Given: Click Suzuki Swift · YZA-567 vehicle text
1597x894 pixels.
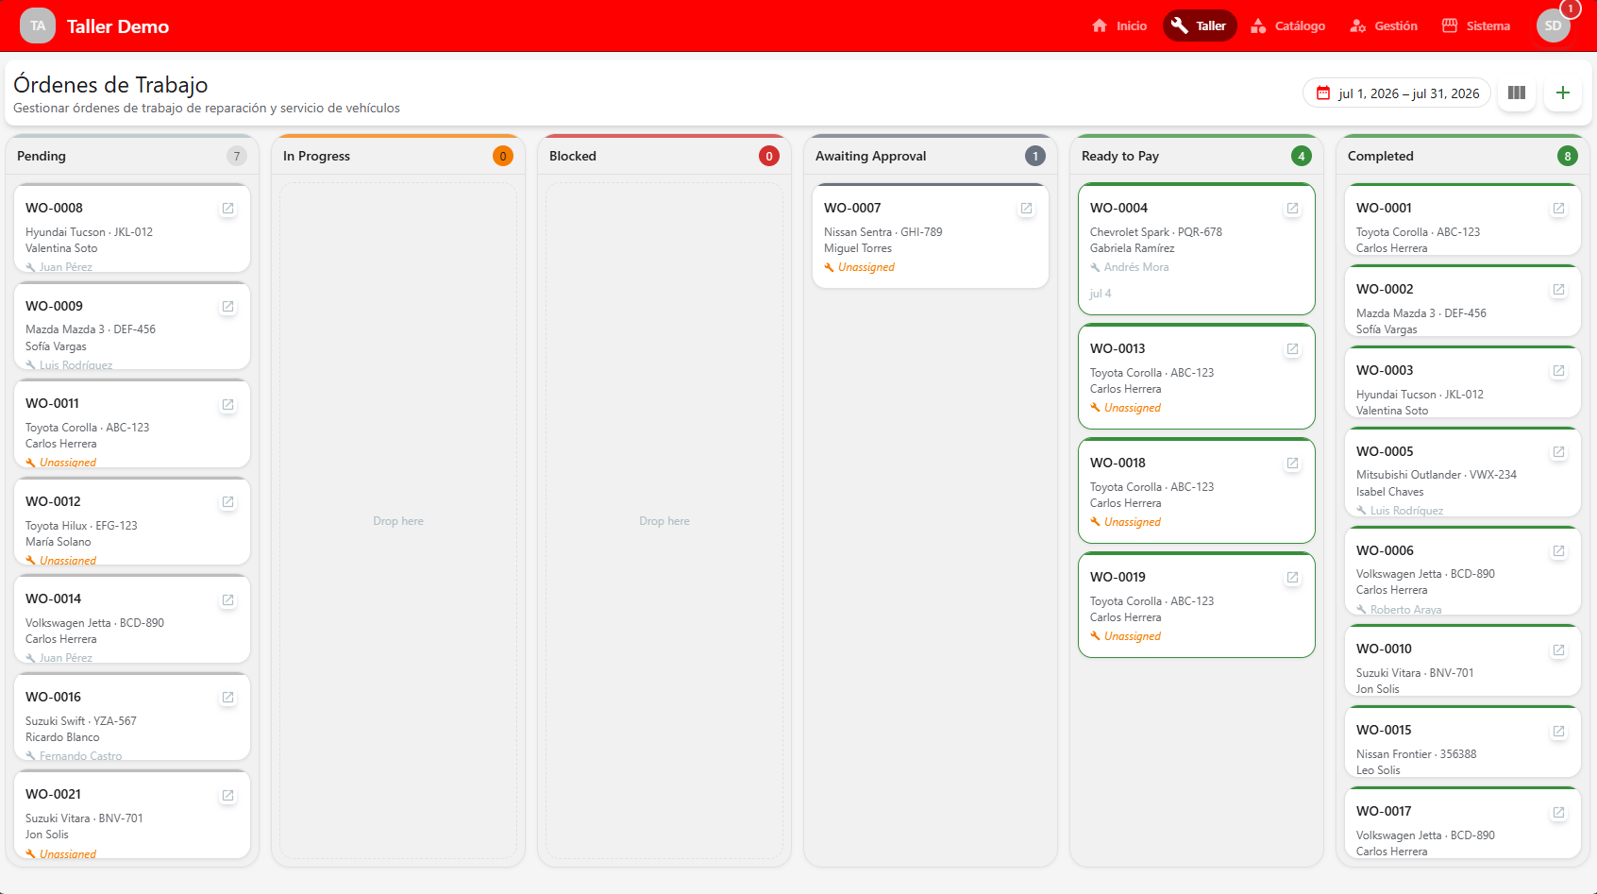Looking at the screenshot, I should (x=81, y=721).
